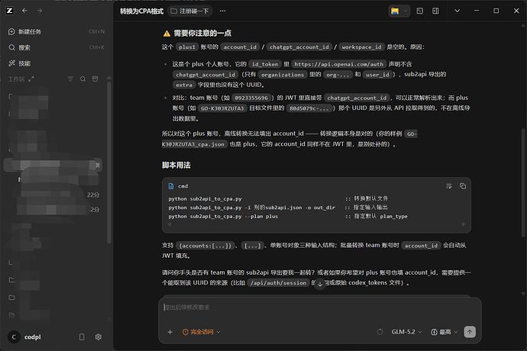Open the workspace archive icon

coord(95,79)
